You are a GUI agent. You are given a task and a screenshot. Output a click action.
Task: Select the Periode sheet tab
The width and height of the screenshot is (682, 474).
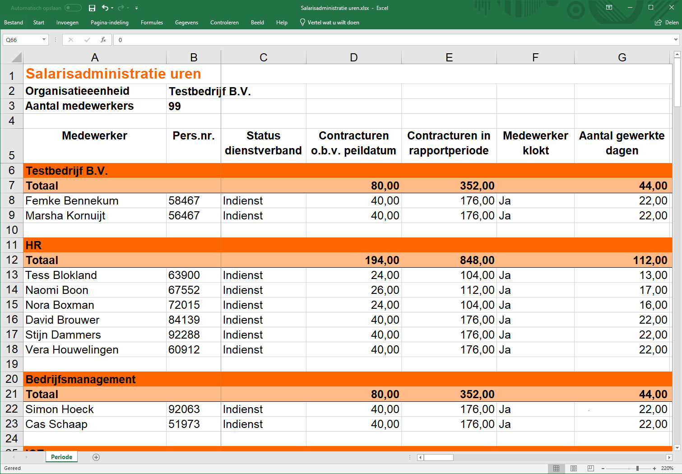pyautogui.click(x=62, y=457)
